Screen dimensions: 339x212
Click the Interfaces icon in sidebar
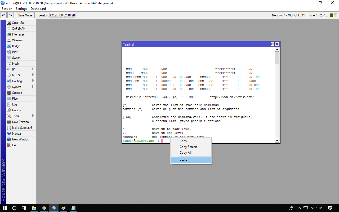[x=9, y=34]
